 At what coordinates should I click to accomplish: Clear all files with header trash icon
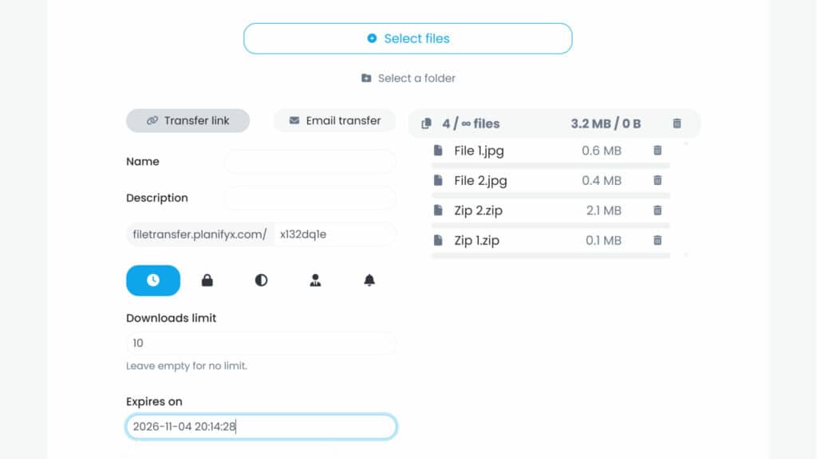point(677,124)
